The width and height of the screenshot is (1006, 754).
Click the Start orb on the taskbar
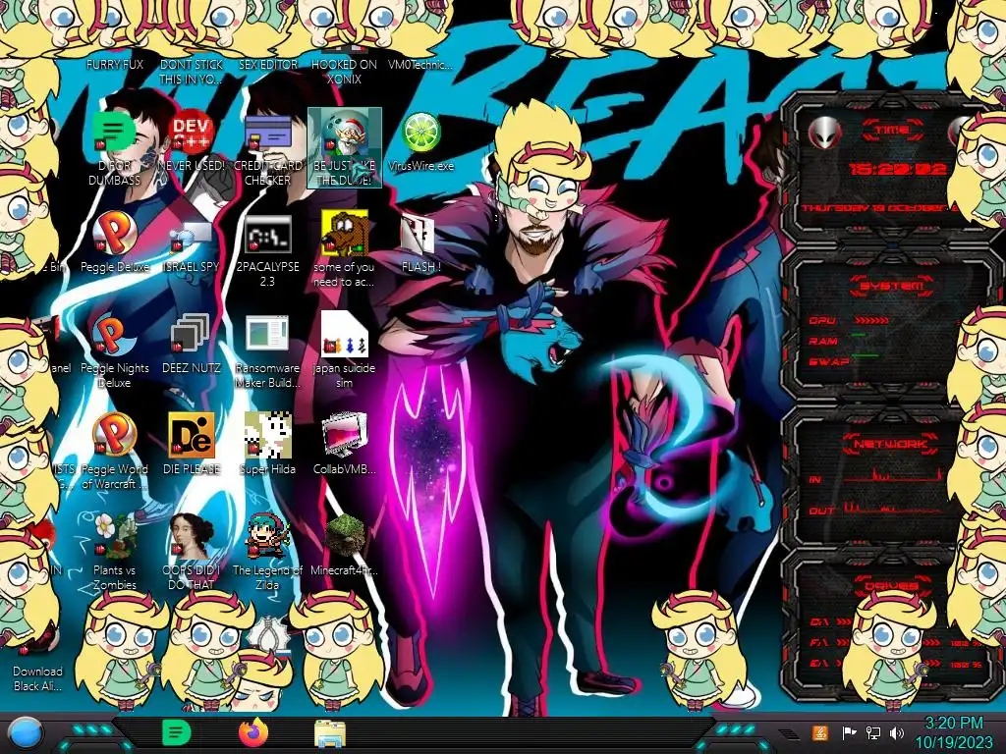(25, 734)
